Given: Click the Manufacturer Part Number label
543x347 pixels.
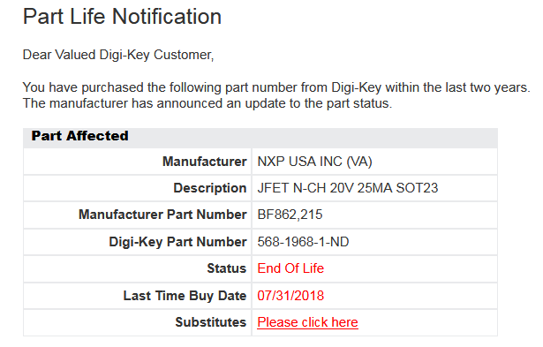Looking at the screenshot, I should pyautogui.click(x=162, y=215).
